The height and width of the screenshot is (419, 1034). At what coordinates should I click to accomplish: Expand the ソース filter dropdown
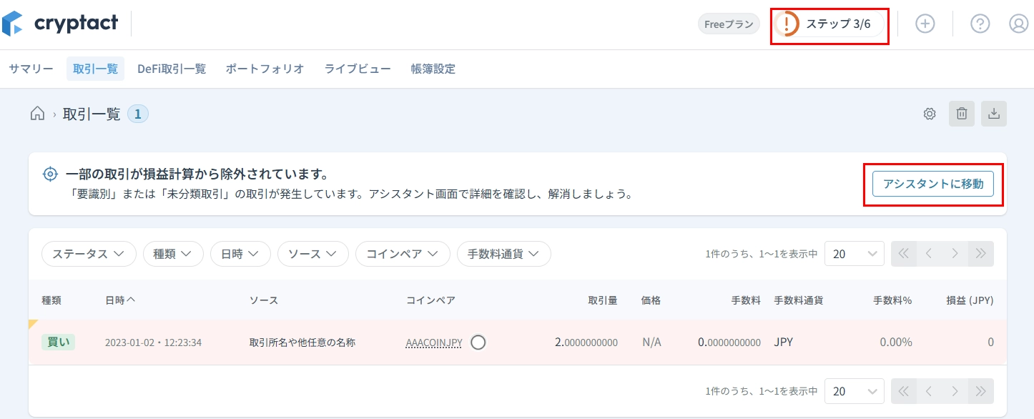click(x=313, y=254)
